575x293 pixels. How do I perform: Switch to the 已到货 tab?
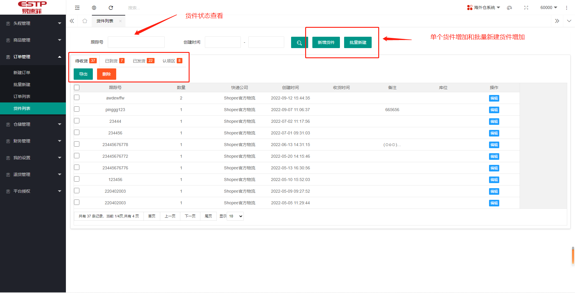coord(114,61)
